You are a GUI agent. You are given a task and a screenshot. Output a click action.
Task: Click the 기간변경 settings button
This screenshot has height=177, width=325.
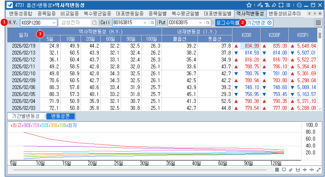click(259, 23)
